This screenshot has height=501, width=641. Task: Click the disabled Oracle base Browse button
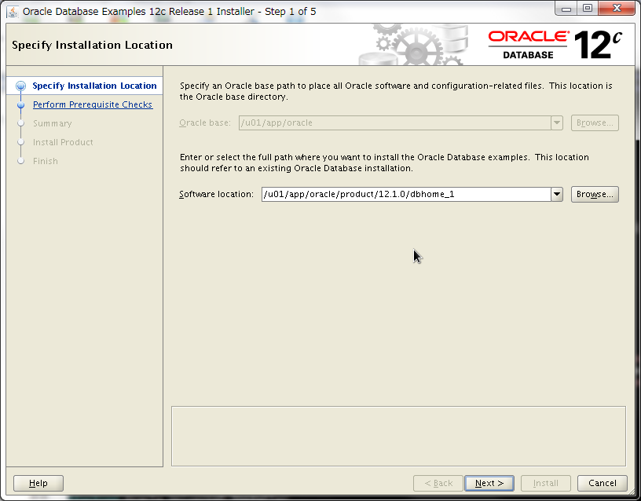[x=595, y=123]
